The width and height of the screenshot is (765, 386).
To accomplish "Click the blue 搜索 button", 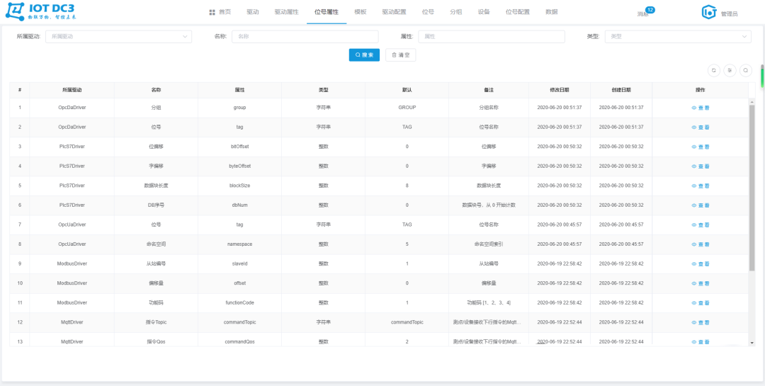I will pyautogui.click(x=364, y=55).
